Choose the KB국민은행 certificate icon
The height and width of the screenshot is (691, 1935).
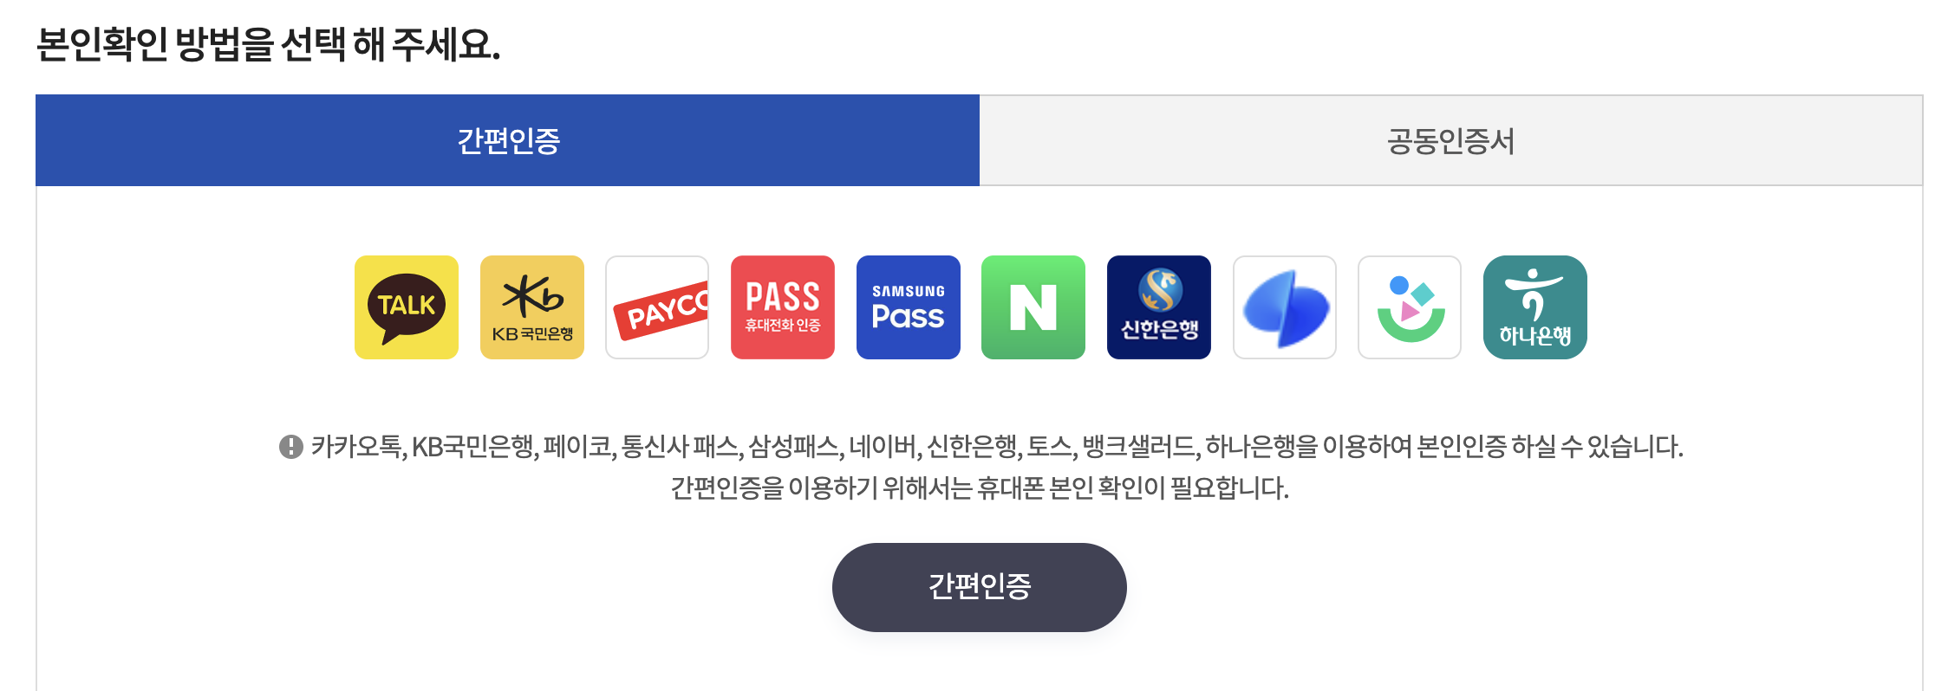532,307
